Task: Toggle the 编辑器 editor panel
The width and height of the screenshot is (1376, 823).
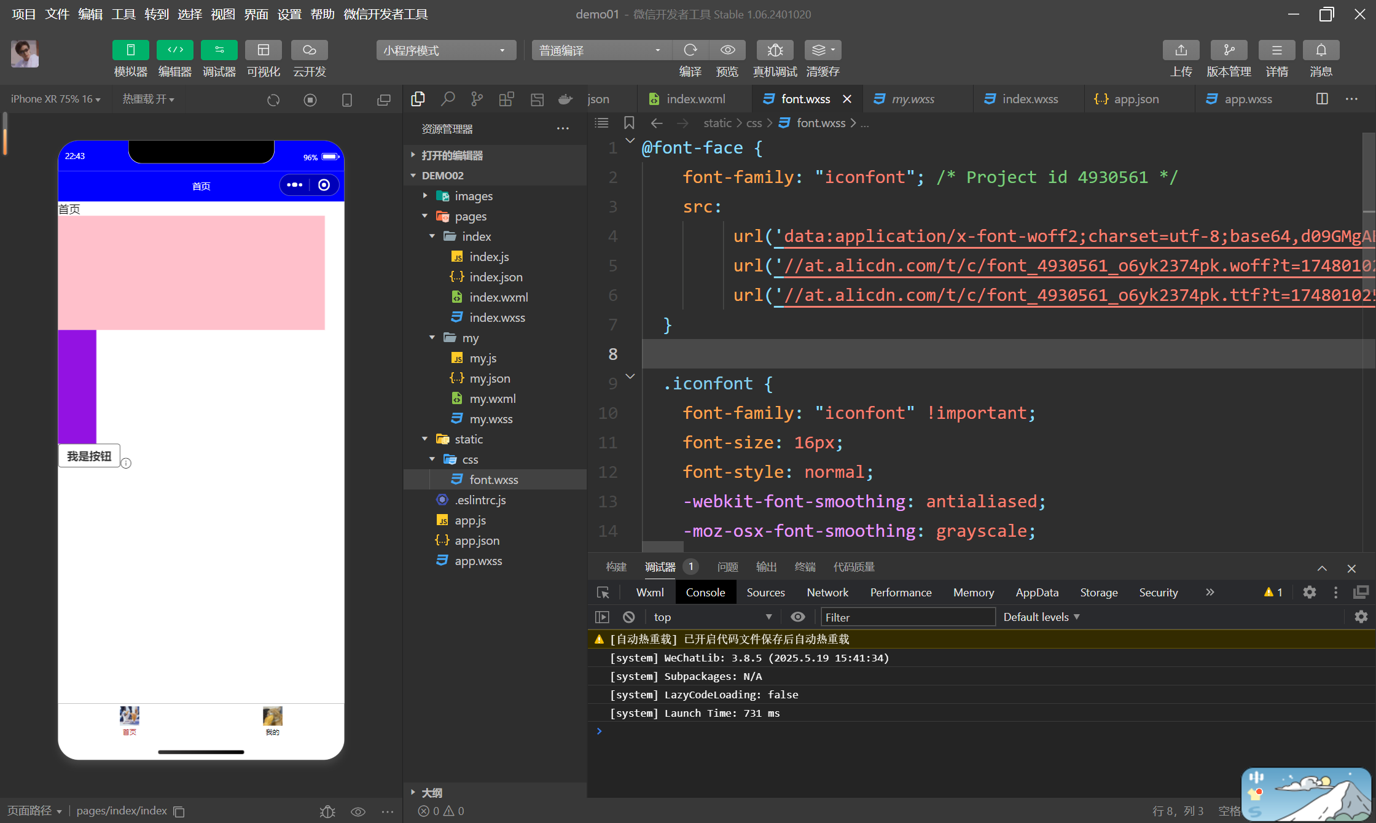Action: click(x=175, y=50)
